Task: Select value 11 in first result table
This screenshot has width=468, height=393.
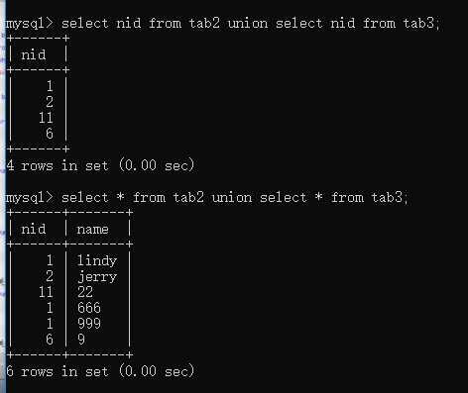Action: pos(46,118)
